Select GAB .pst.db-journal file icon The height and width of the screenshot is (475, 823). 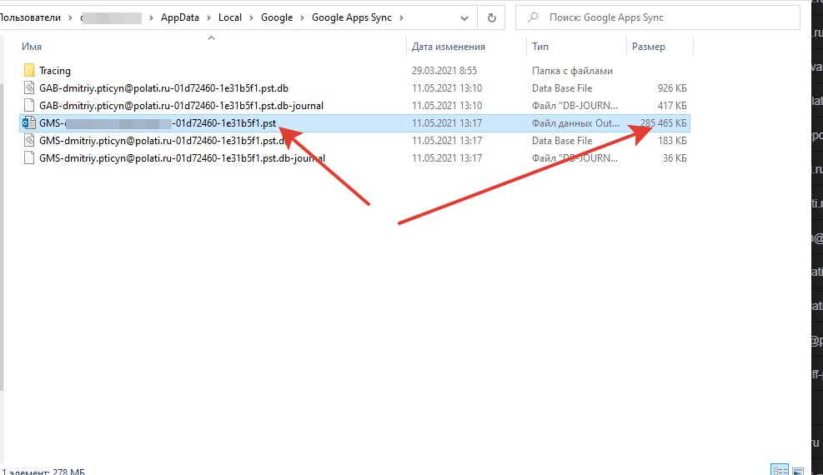click(x=29, y=105)
